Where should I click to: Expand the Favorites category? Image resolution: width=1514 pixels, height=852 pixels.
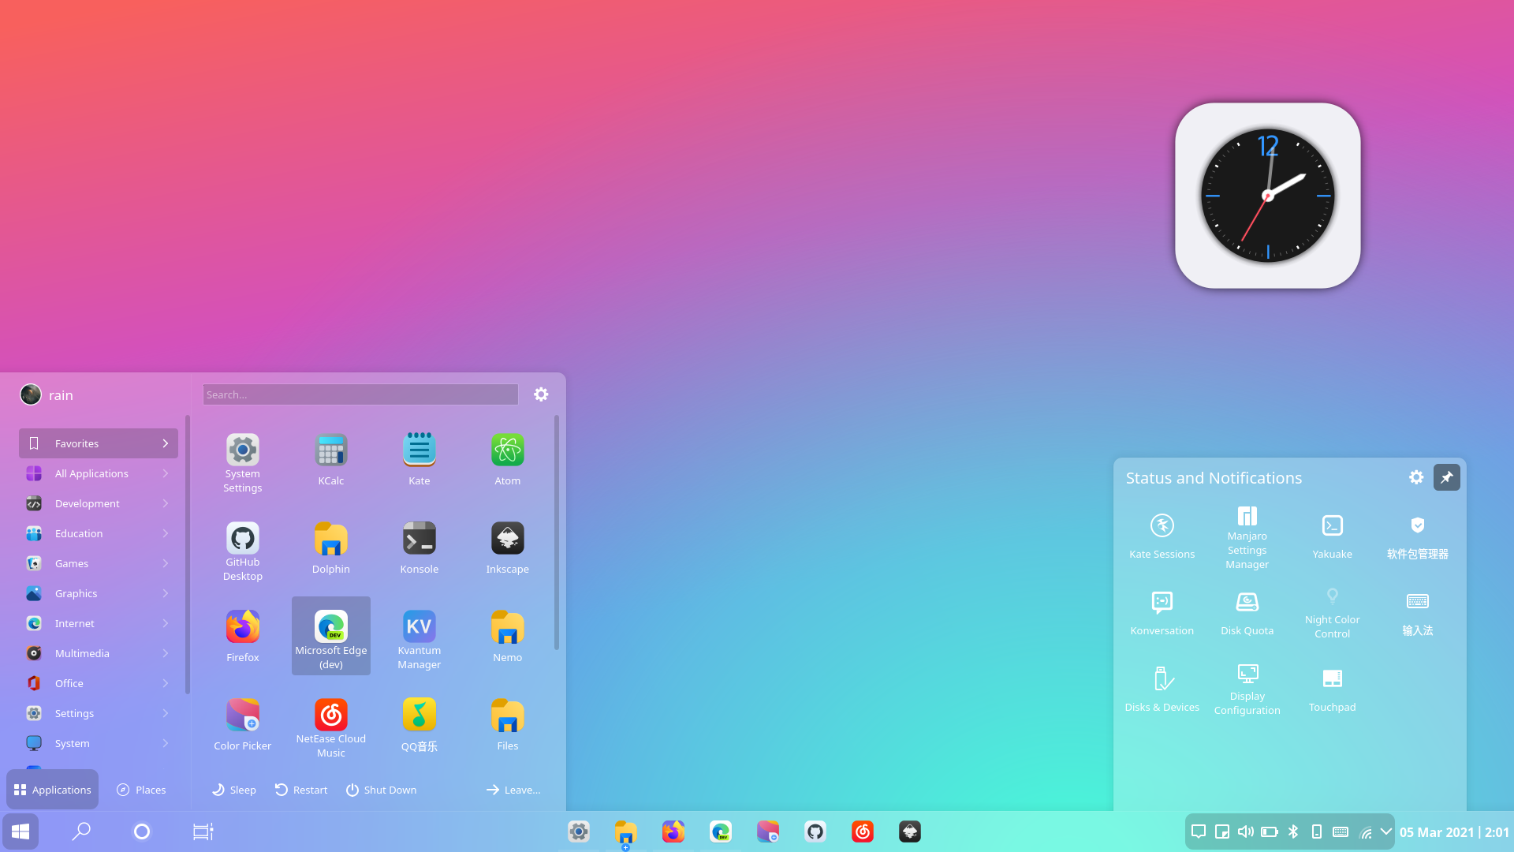[x=99, y=443]
